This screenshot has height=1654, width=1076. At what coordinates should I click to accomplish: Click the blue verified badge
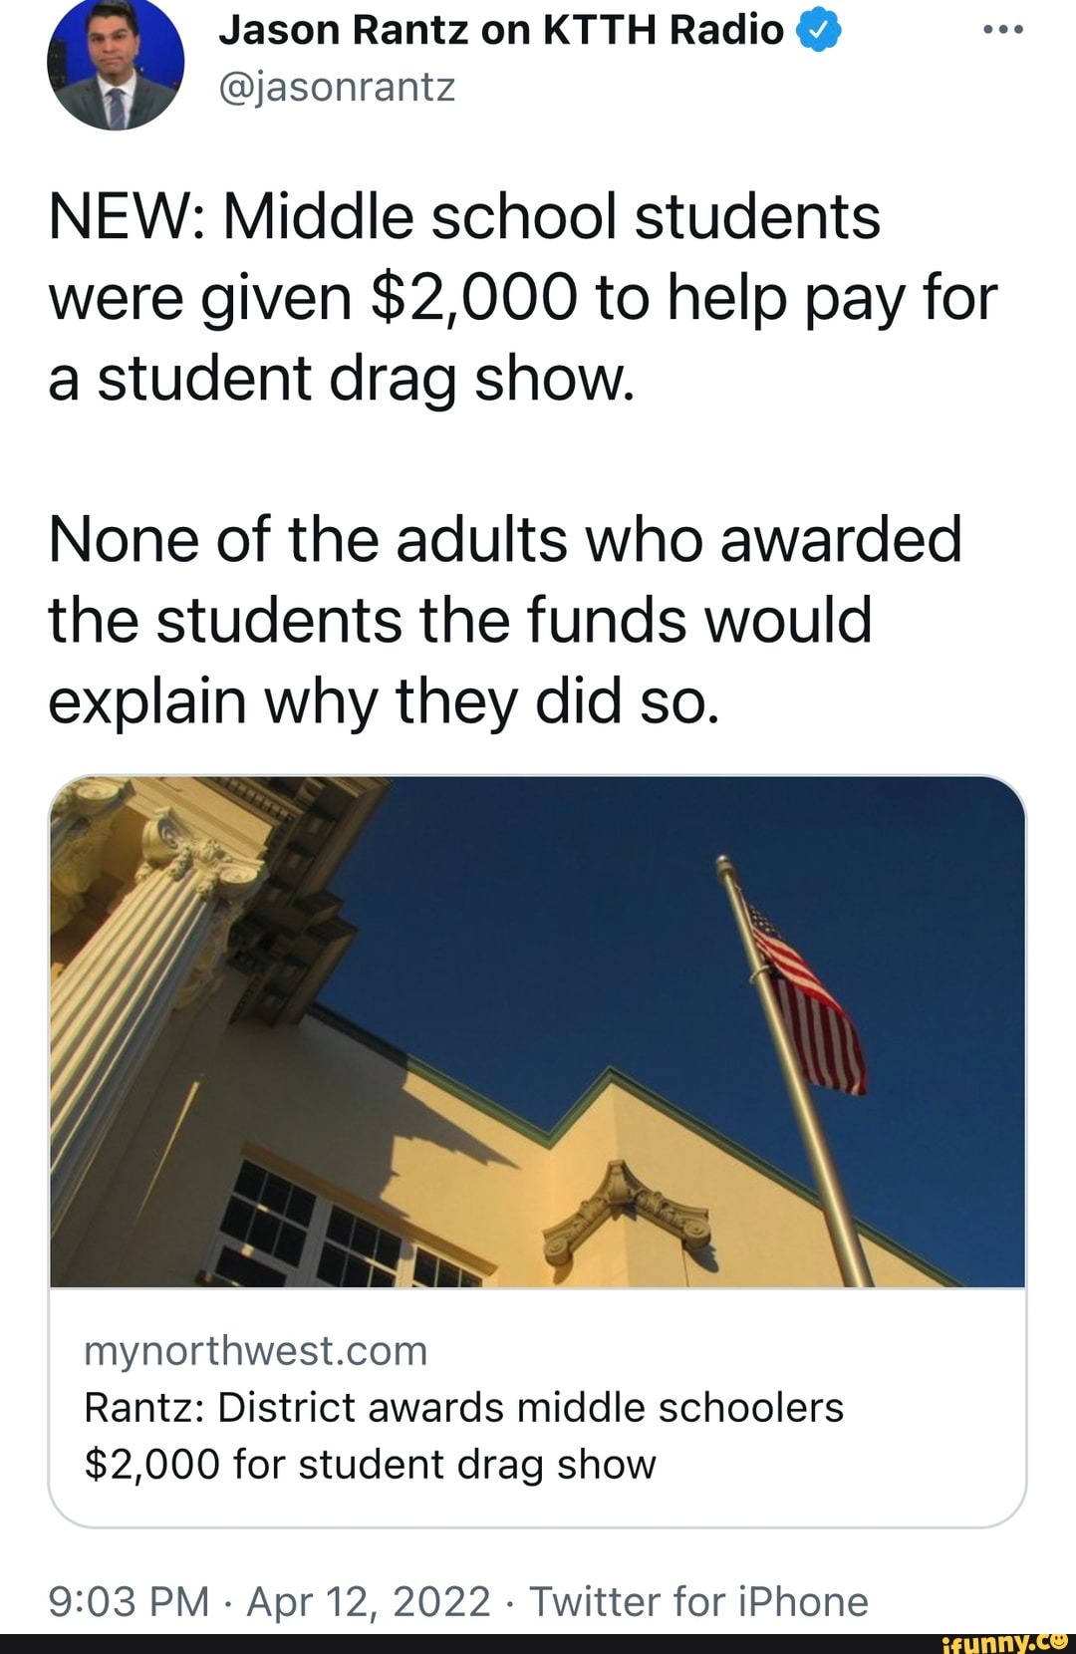click(817, 28)
